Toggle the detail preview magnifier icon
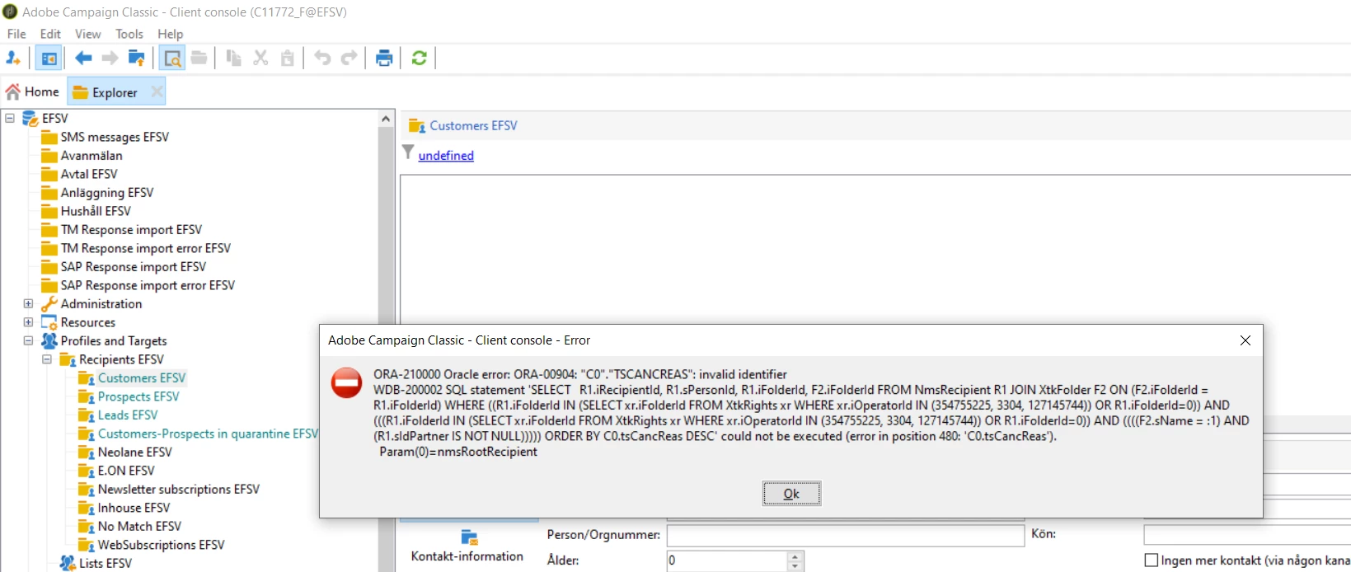Screen dimensions: 1351x572 point(172,58)
